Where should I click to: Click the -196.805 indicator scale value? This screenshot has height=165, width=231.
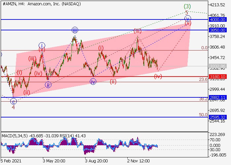tap(217, 155)
